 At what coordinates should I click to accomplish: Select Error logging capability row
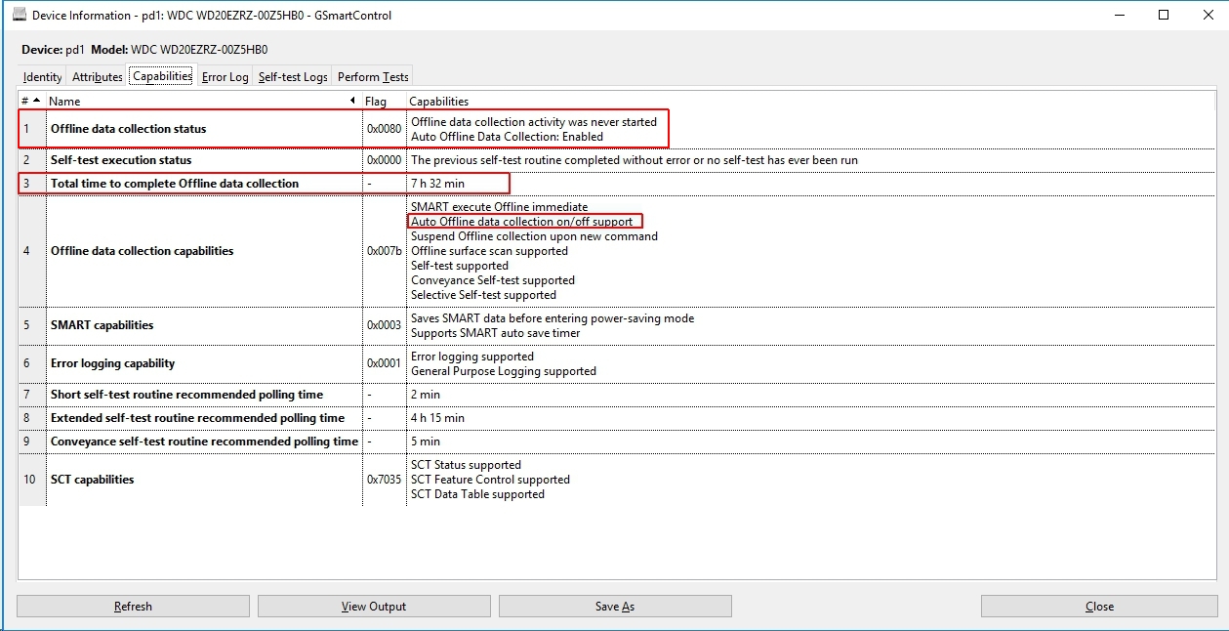617,363
